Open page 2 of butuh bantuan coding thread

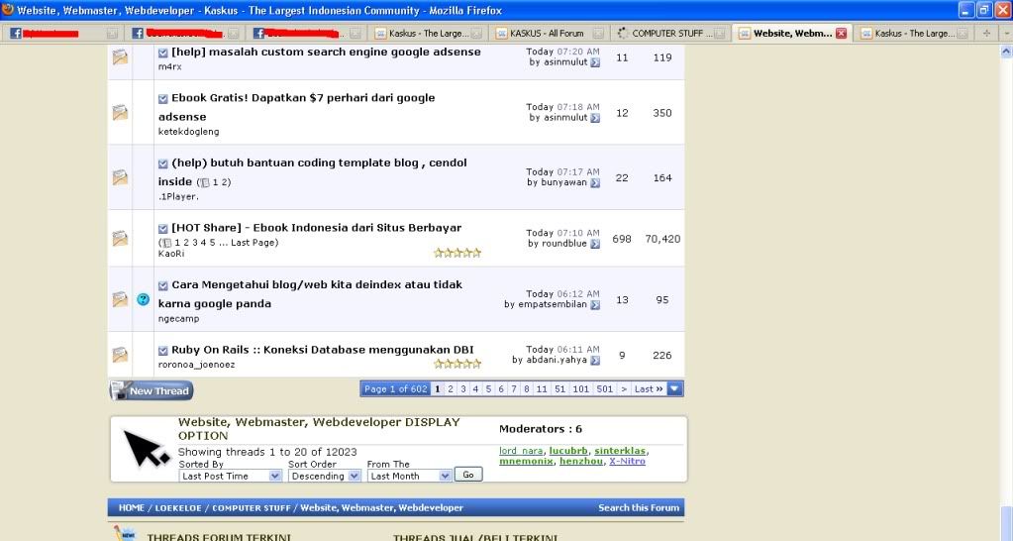pos(224,182)
